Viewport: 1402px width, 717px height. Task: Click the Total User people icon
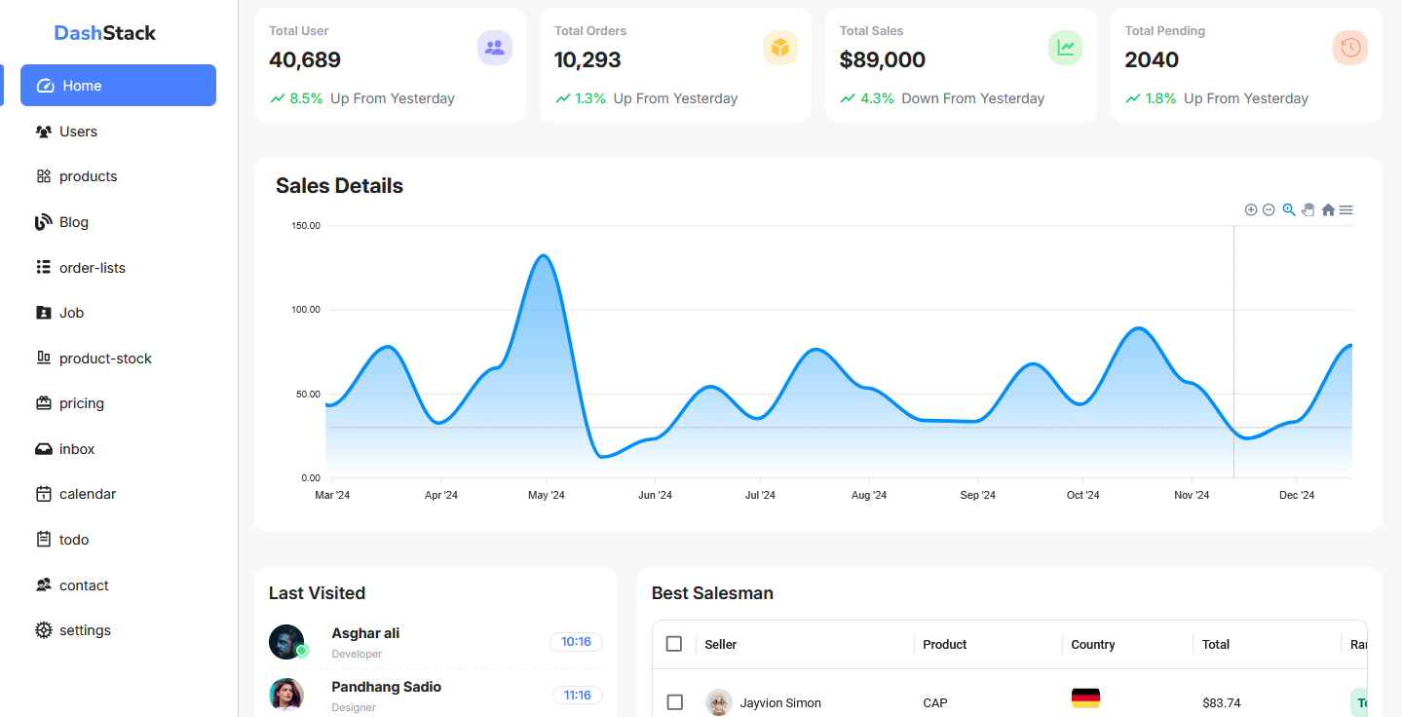[495, 47]
